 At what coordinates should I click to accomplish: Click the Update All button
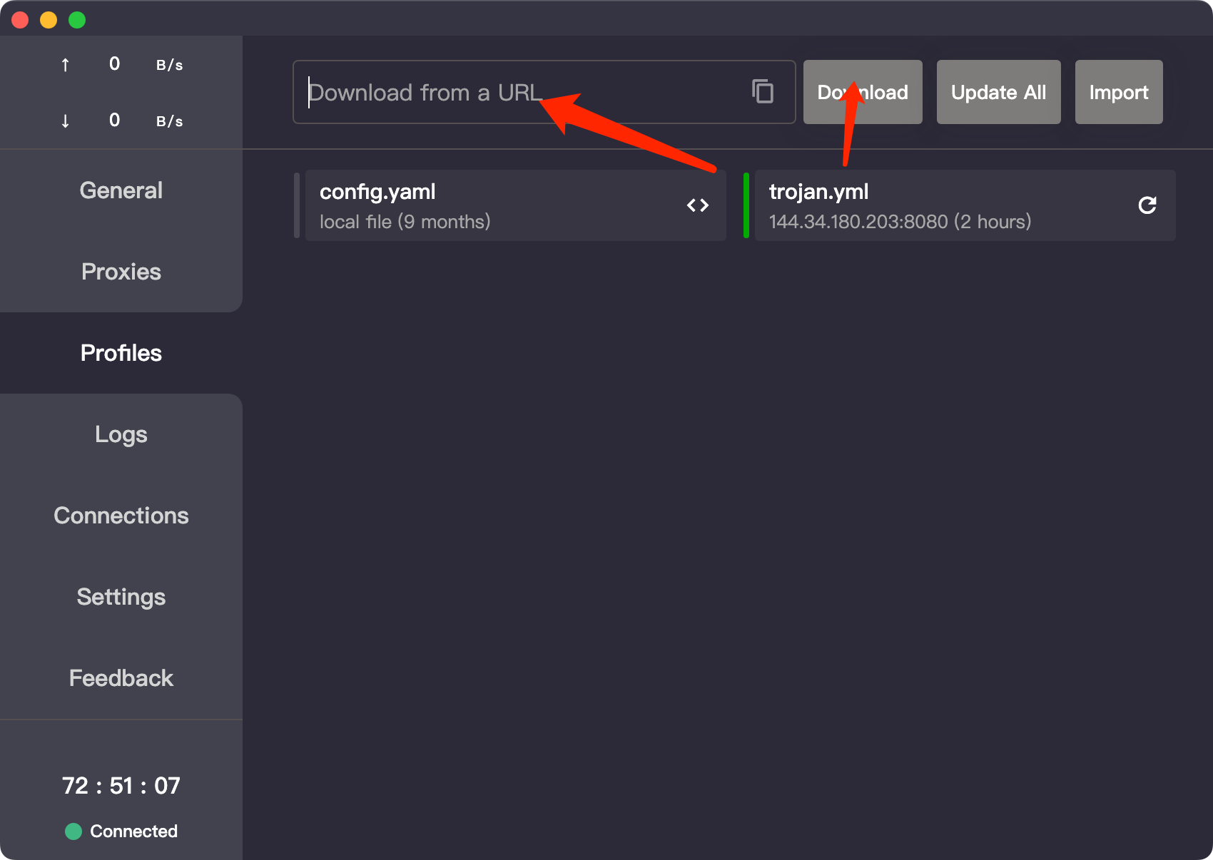coord(998,92)
